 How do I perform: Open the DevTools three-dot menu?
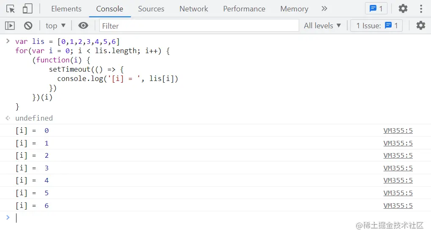coord(421,8)
